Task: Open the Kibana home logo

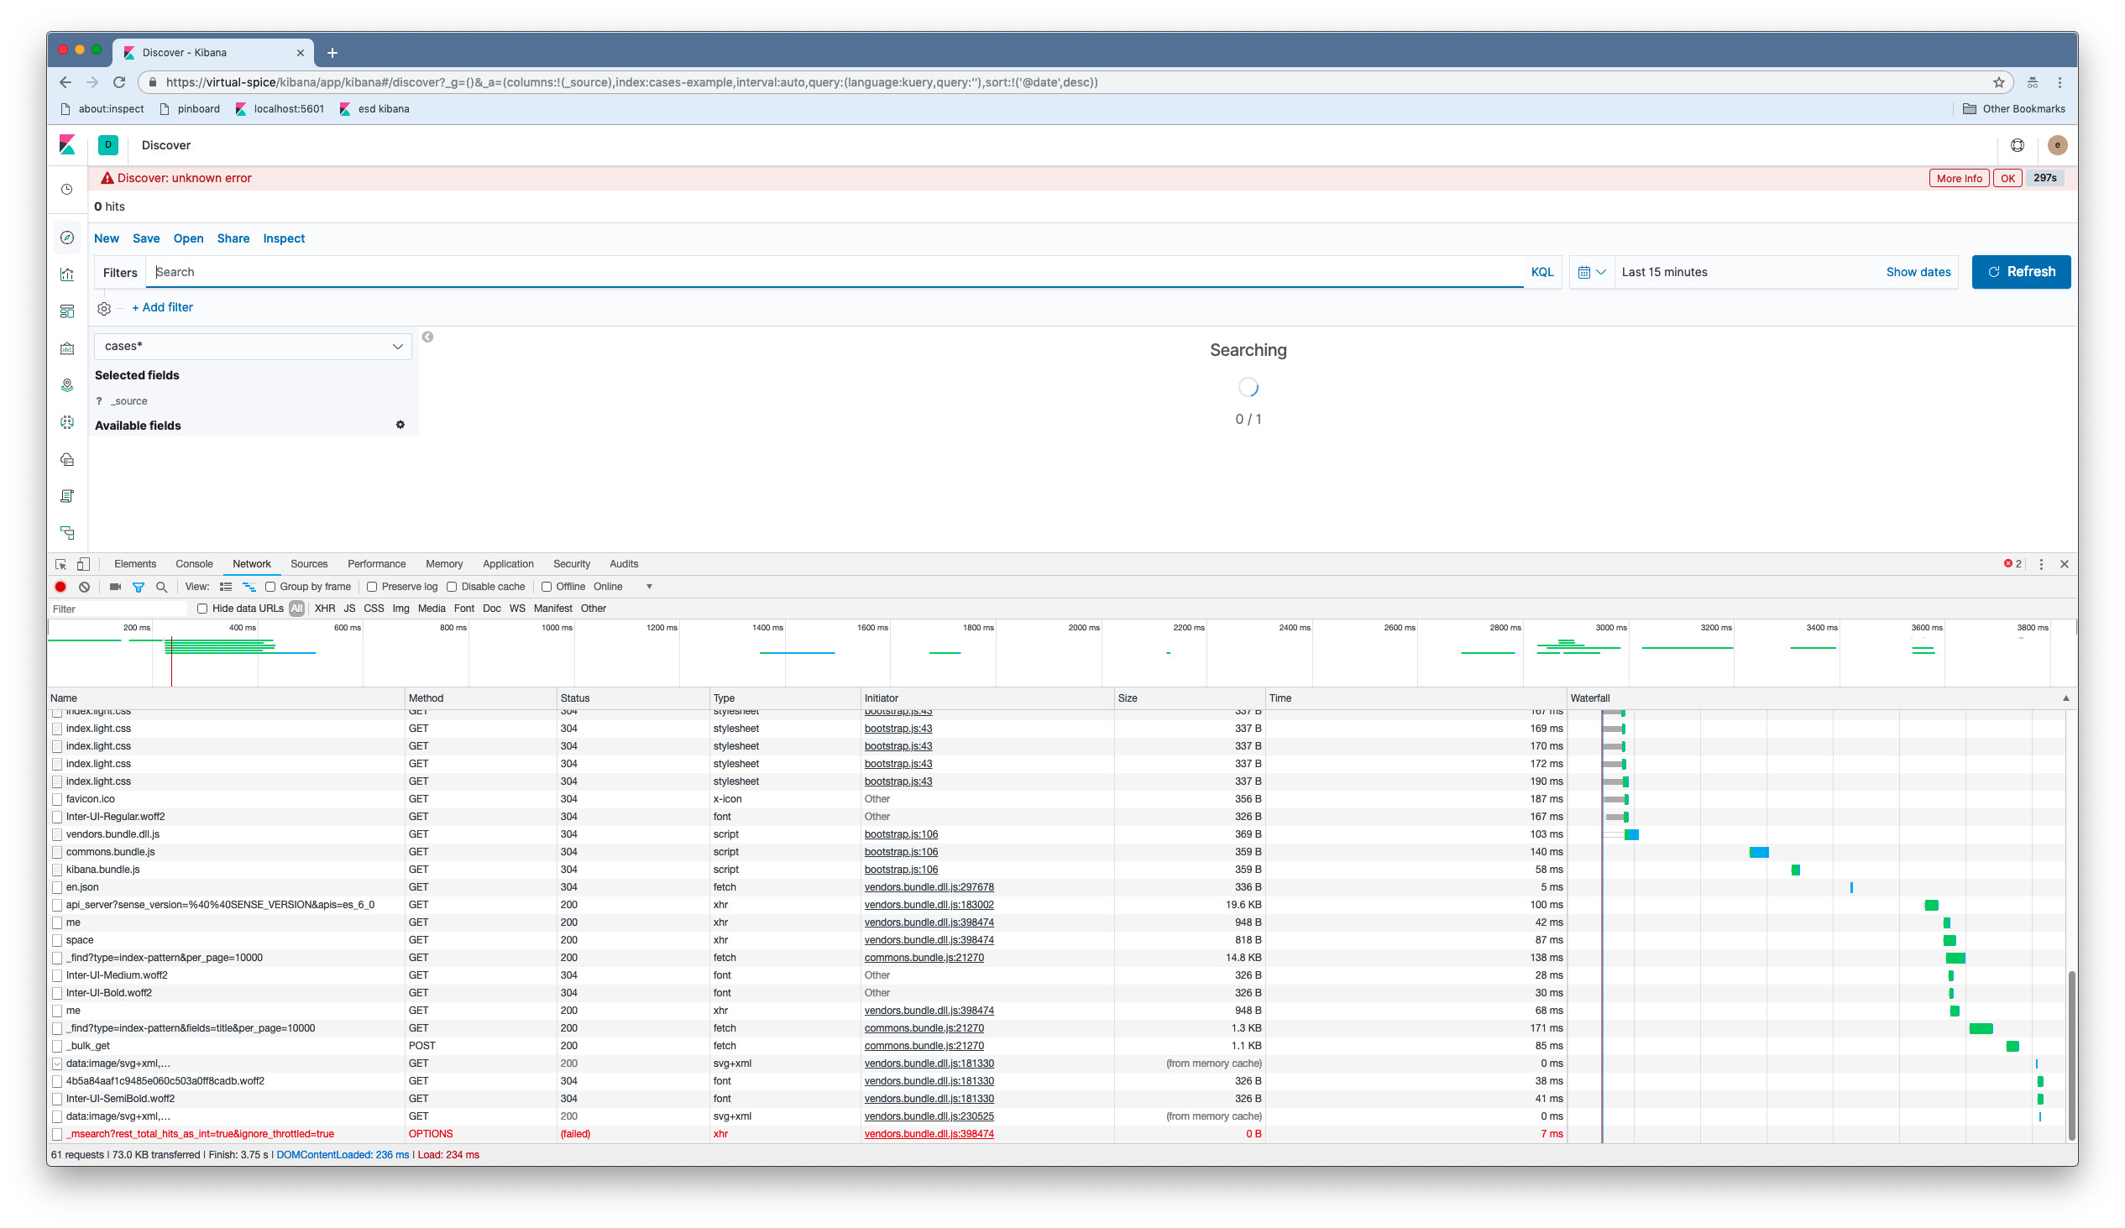Action: (x=67, y=145)
